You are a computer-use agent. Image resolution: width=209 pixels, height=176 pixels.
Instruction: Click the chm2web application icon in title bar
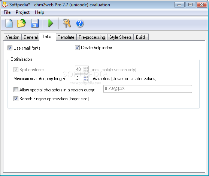coord(5,4)
